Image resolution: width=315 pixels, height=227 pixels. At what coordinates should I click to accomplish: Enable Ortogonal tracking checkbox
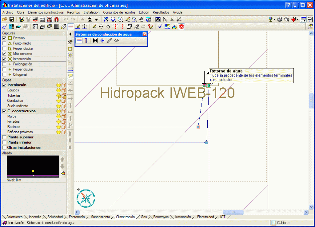tap(4, 74)
